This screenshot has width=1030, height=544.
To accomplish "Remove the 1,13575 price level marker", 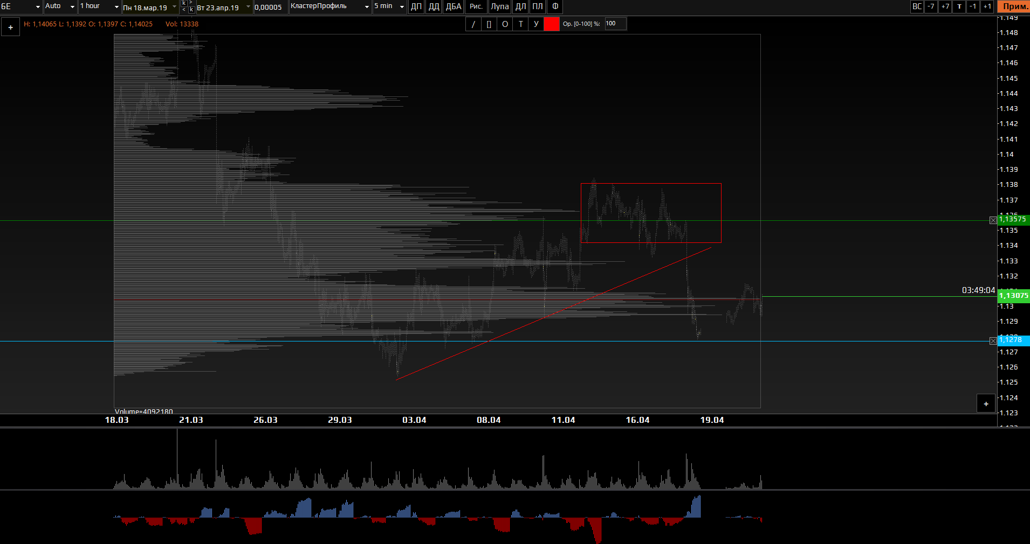I will pos(993,220).
